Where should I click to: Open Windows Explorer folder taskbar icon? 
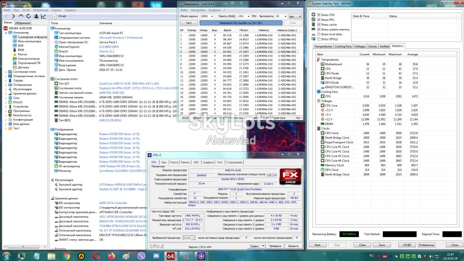pyautogui.click(x=51, y=256)
